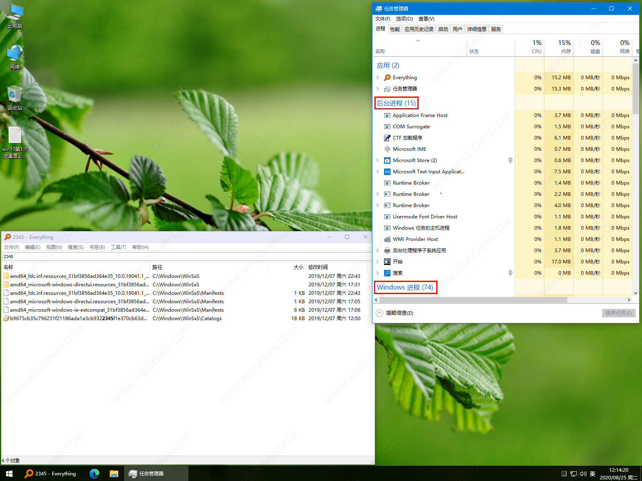Click the CTF 加载程序 pen icon
This screenshot has height=481, width=642.
click(x=387, y=138)
